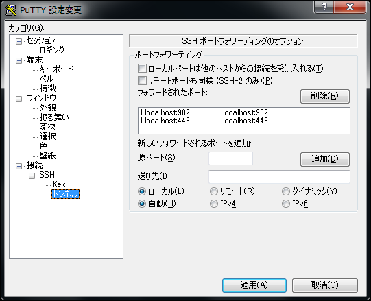371x301 pixels.
Task: Enable ローカルポートは他のホストからの接続を受け入れる checkbox
Action: [x=142, y=69]
